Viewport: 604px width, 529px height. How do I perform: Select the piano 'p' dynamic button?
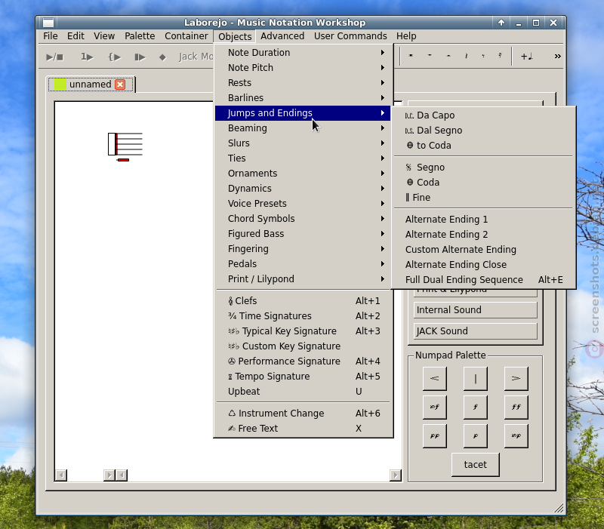[x=476, y=436]
